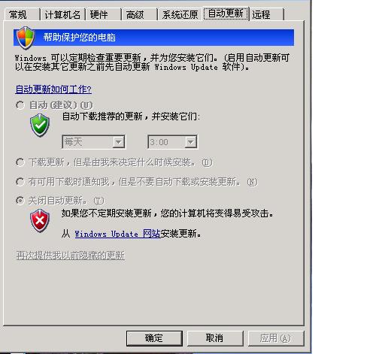Screen dimensions: 385x354
Task: Open the Windows Update 网站 link
Action: coord(117,234)
